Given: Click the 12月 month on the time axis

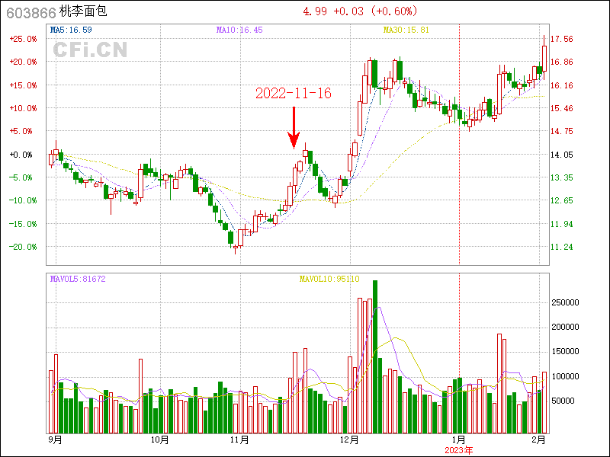Looking at the screenshot, I should 349,439.
